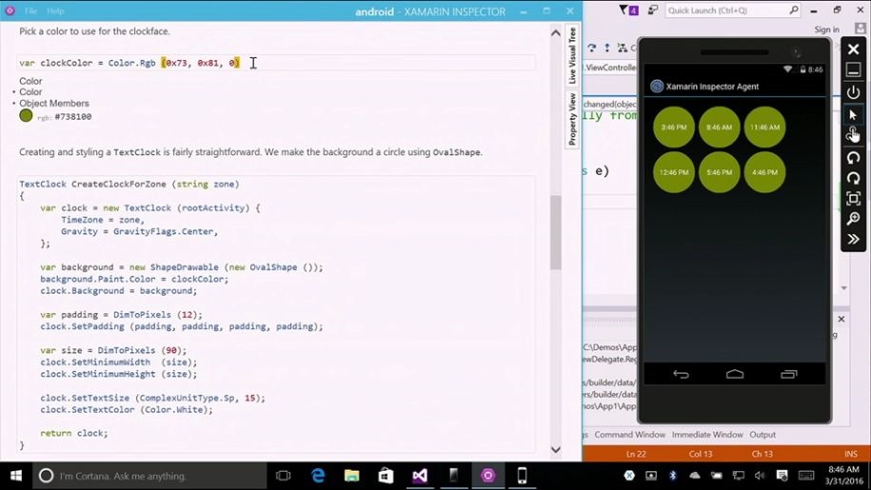Rotate emulator right icon
871x490 pixels.
pyautogui.click(x=853, y=178)
